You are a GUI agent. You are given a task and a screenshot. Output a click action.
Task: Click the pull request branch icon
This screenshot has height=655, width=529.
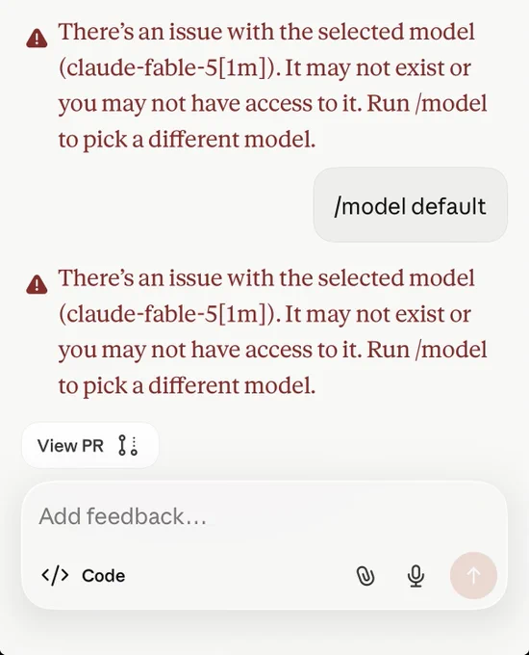coord(128,445)
